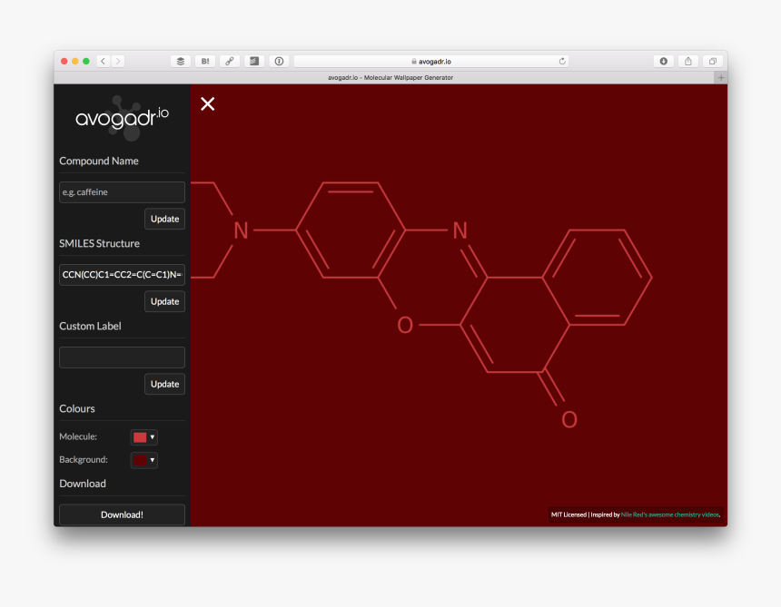Image resolution: width=781 pixels, height=607 pixels.
Task: Click the reload icon inside the address bar
Action: pyautogui.click(x=561, y=61)
